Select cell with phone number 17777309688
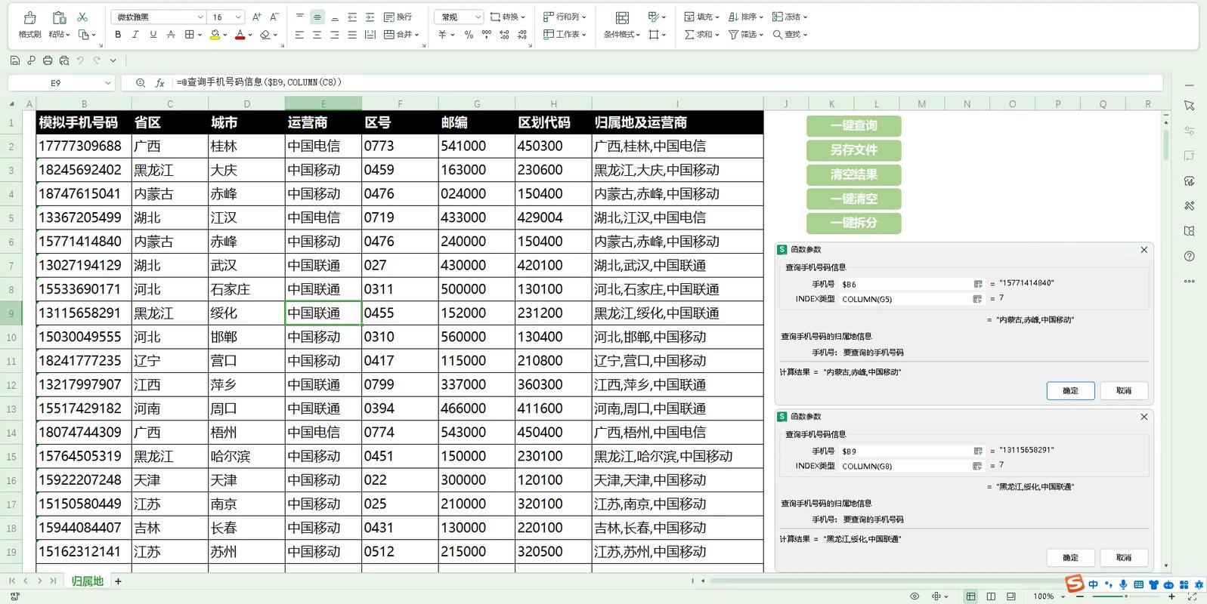The height and width of the screenshot is (604, 1207). 84,146
